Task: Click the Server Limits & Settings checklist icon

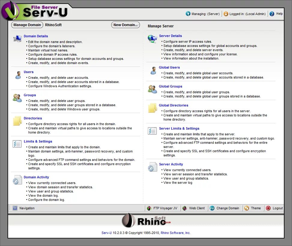Action: click(152, 131)
